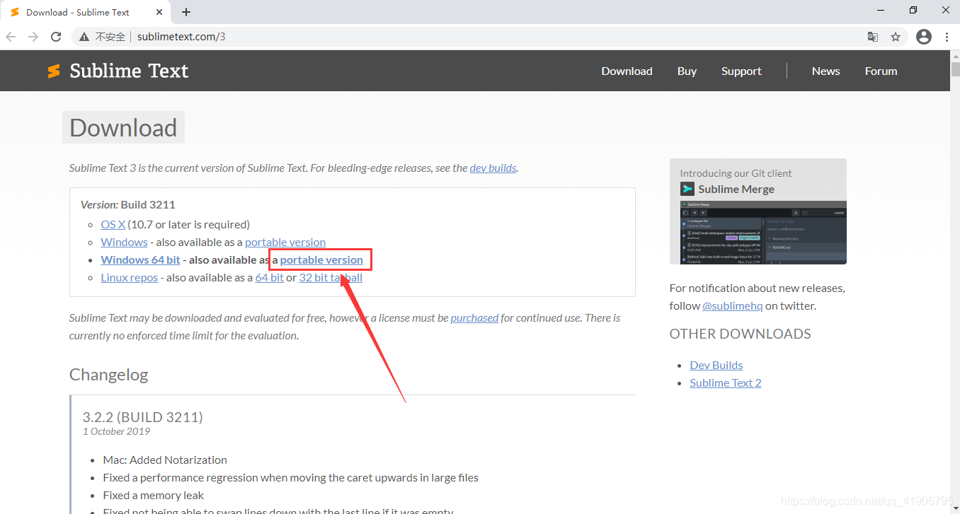Open the Buy nav menu item
Screen dimensions: 960x514
[687, 71]
